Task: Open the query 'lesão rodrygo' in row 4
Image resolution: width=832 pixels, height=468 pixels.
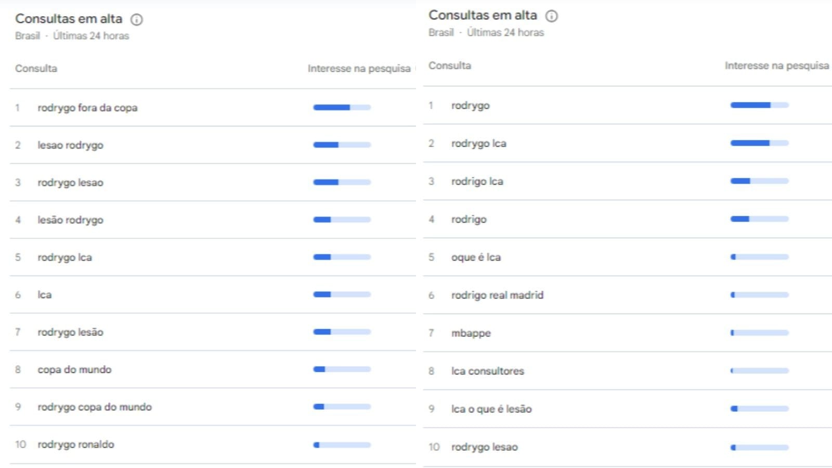Action: pyautogui.click(x=70, y=220)
